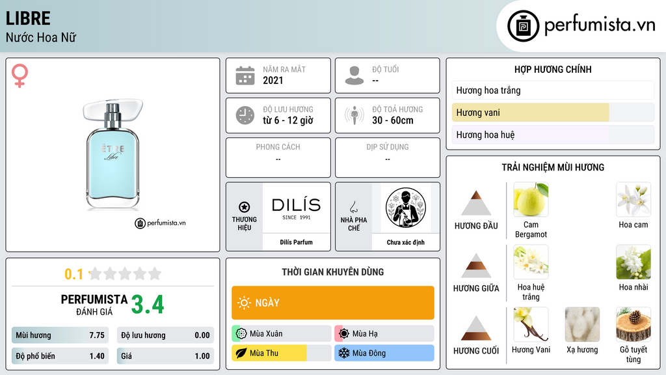
Task: Click the perfumista.vn bottle logo icon
Action: coord(523,26)
